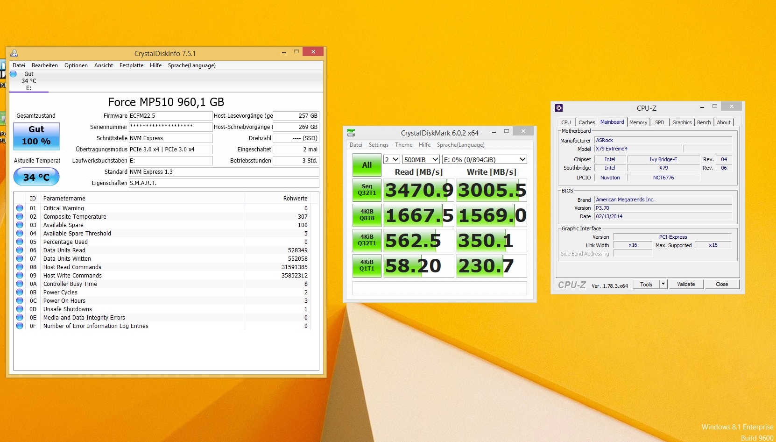The width and height of the screenshot is (776, 442).
Task: Click the status dot for Power On Hours
Action: (x=20, y=300)
